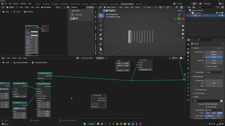Open the Global transform orientation dropdown
Image resolution: width=225 pixels, height=126 pixels.
(148, 7)
